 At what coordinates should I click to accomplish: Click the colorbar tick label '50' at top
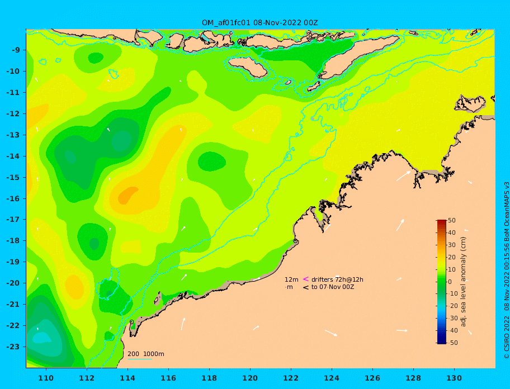coord(452,220)
